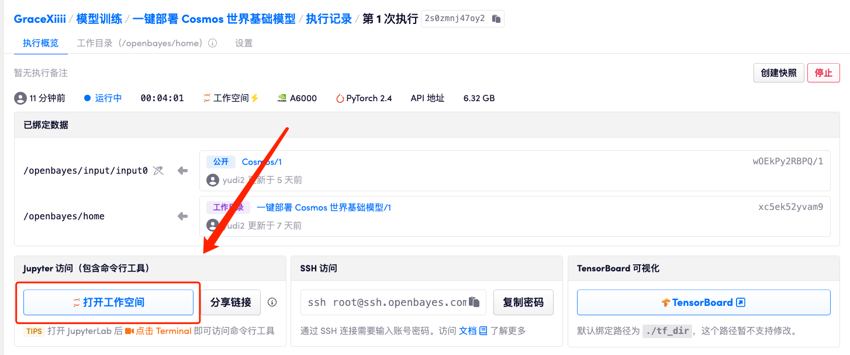
Task: Open the 工作目录 (/openbayes/home) tab
Action: tap(140, 43)
